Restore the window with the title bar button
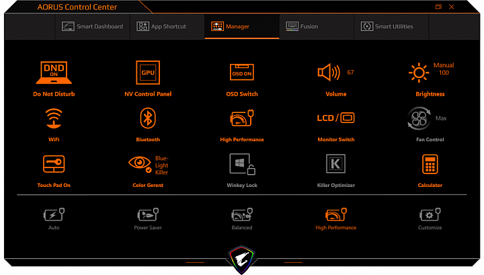The width and height of the screenshot is (484, 275). [438, 7]
